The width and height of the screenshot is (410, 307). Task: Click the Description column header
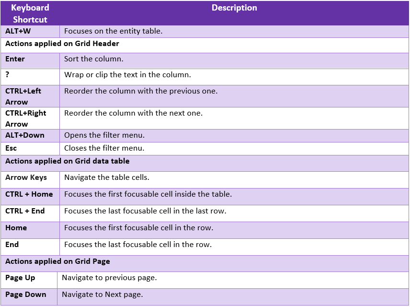click(234, 8)
